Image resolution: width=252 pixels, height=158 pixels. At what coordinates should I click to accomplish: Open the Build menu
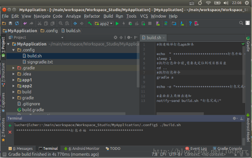coord(108,16)
